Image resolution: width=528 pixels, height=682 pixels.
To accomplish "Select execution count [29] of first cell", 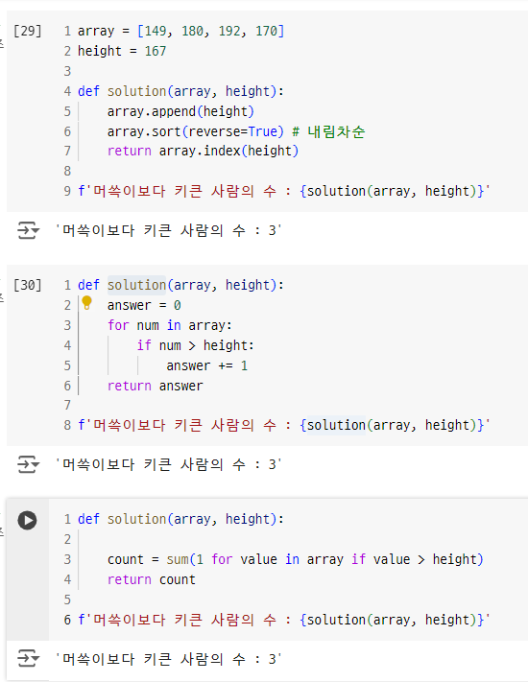I will click(x=28, y=32).
